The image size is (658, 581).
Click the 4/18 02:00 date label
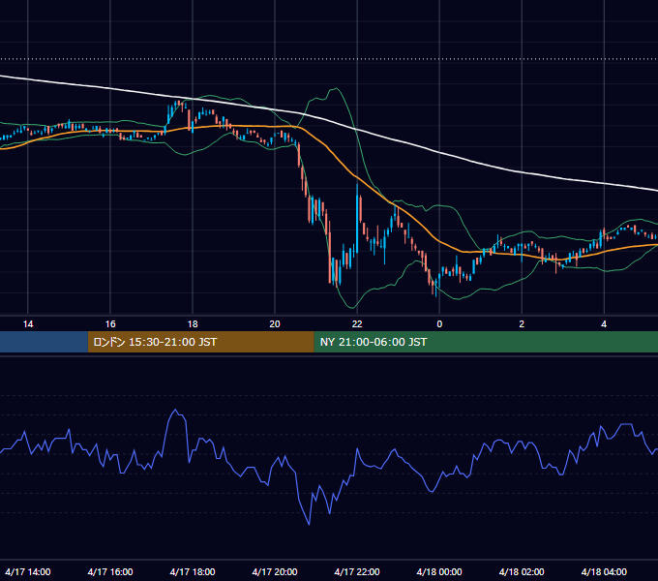click(x=522, y=571)
